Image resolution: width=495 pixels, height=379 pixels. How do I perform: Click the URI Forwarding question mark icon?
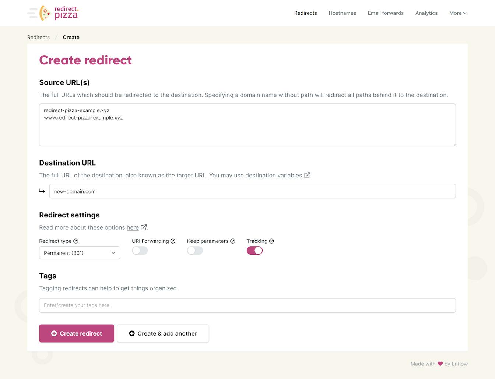[x=173, y=241]
